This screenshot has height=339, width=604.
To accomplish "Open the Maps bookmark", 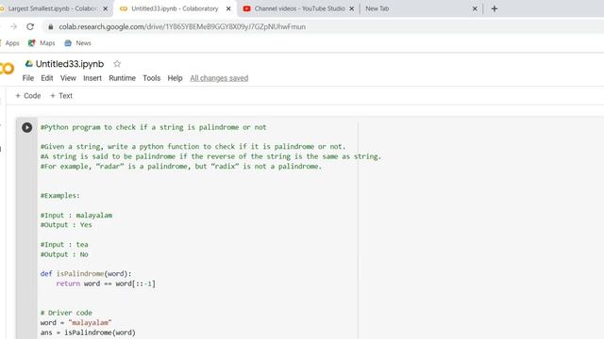I will coord(42,43).
